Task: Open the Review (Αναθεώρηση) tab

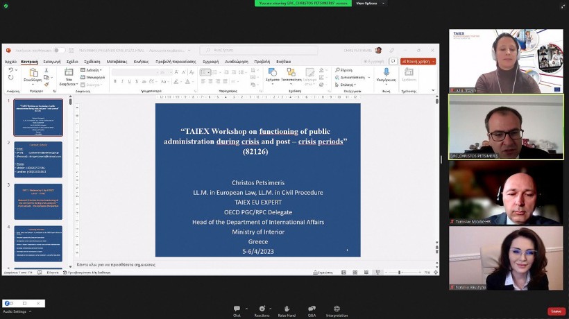Action: (236, 62)
